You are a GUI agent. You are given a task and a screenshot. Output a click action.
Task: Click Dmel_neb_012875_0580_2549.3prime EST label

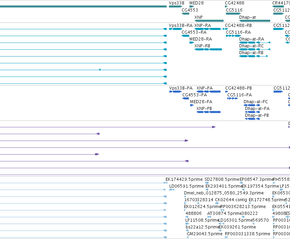(224, 193)
